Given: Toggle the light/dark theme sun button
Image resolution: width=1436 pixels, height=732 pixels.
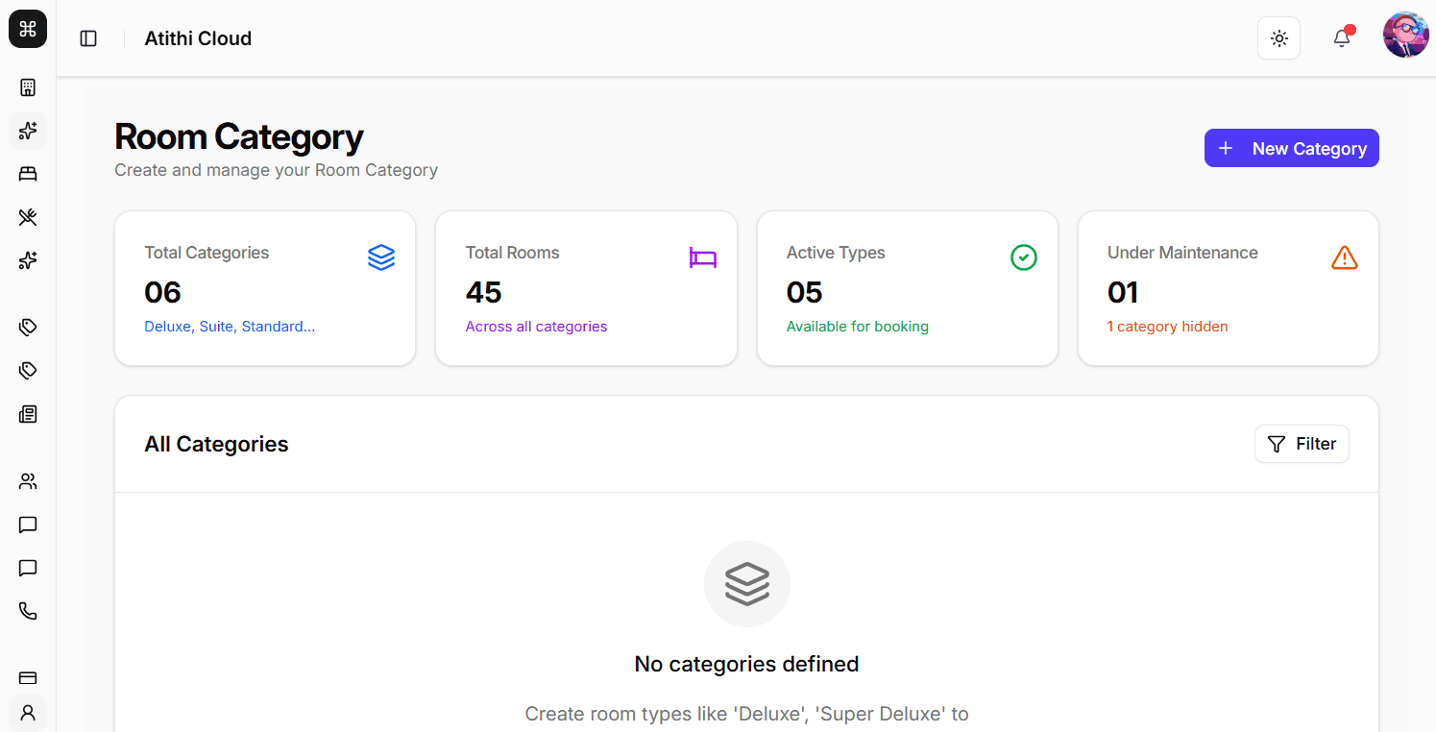Looking at the screenshot, I should [x=1278, y=38].
